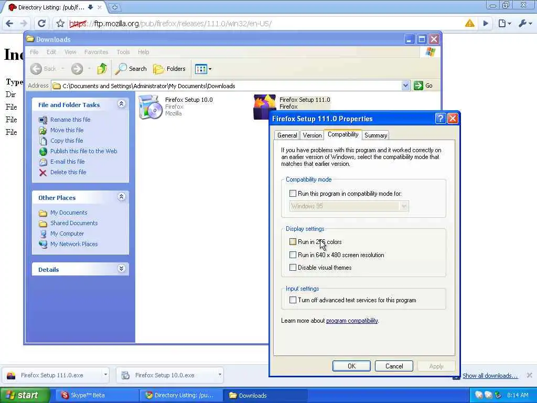Viewport: 537px width, 403px height.
Task: Check Turn off advanced text services
Action: [293, 300]
